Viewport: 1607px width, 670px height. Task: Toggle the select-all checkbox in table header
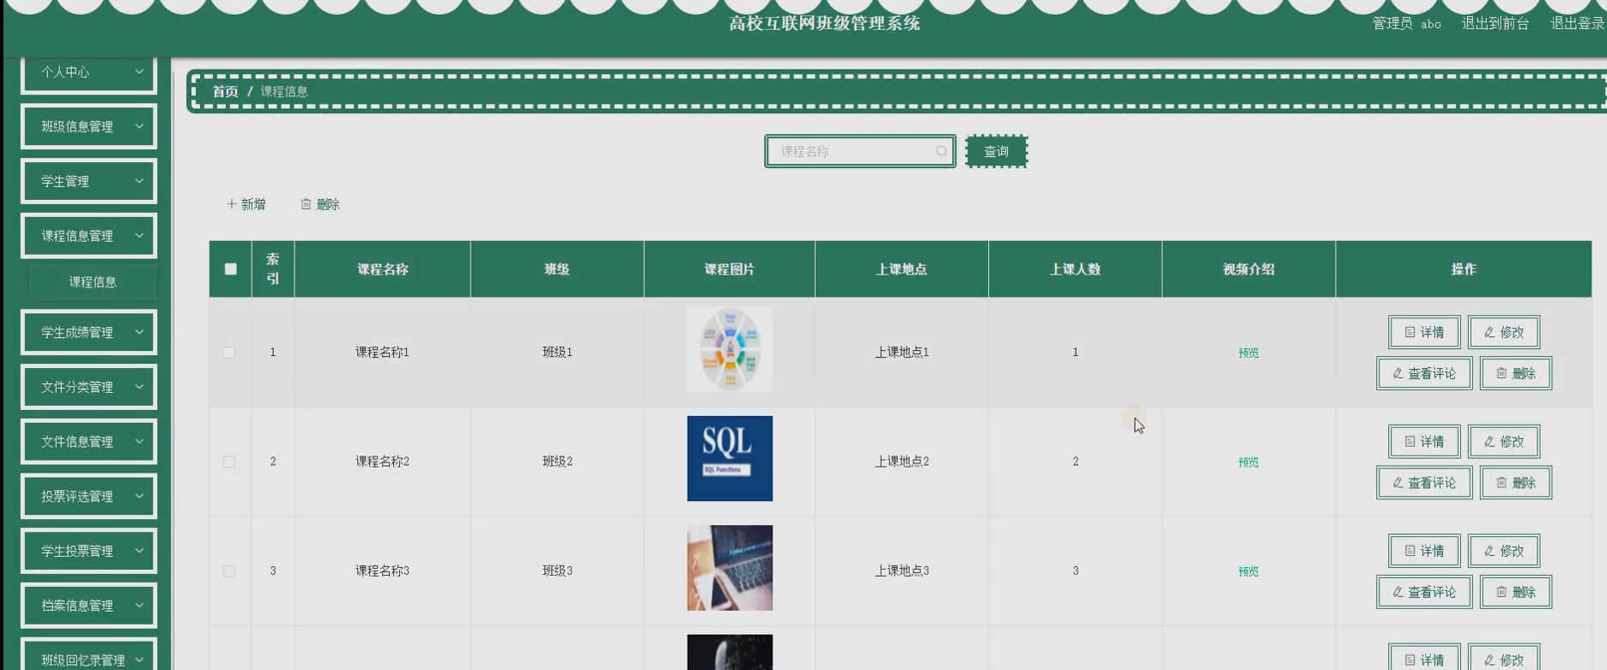230,269
